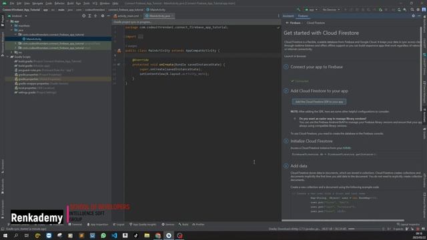This screenshot has width=427, height=240.
Task: Click the Activity link under Initialize Cloud Firestore
Action: pyautogui.click(x=347, y=148)
